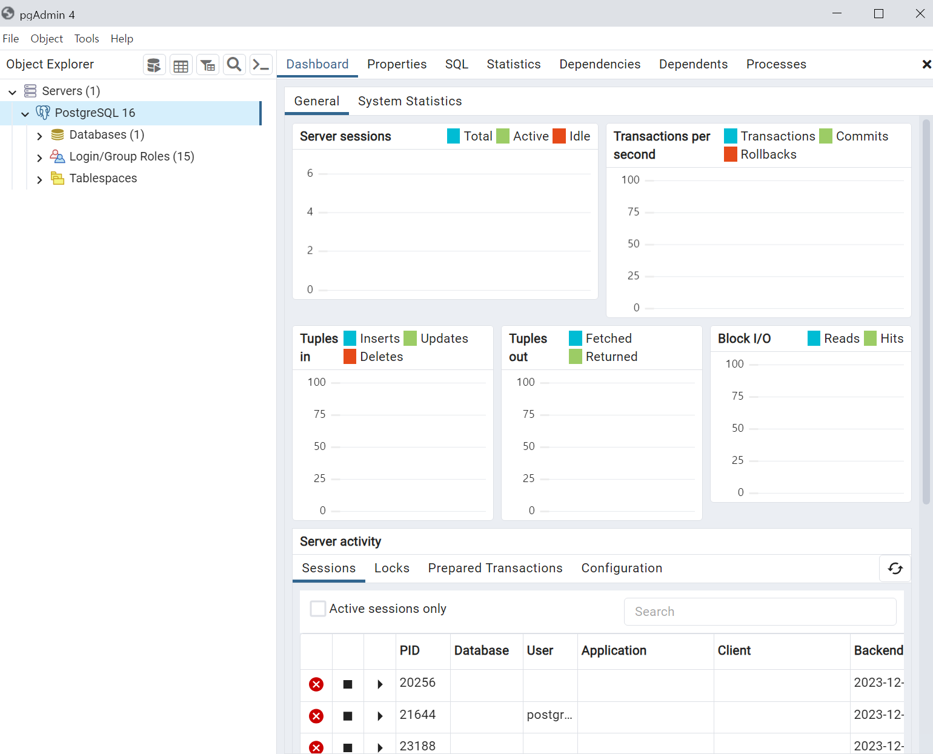The height and width of the screenshot is (754, 933).
Task: Toggle Active sessions only checkbox
Action: 318,609
